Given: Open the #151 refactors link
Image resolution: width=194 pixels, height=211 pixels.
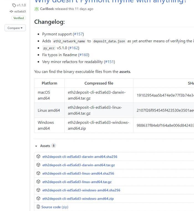Looking at the screenshot, I should click(109, 62).
